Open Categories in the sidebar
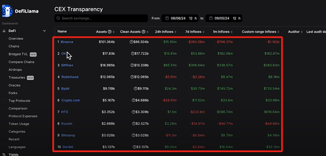This screenshot has width=326, height=156. [17, 132]
